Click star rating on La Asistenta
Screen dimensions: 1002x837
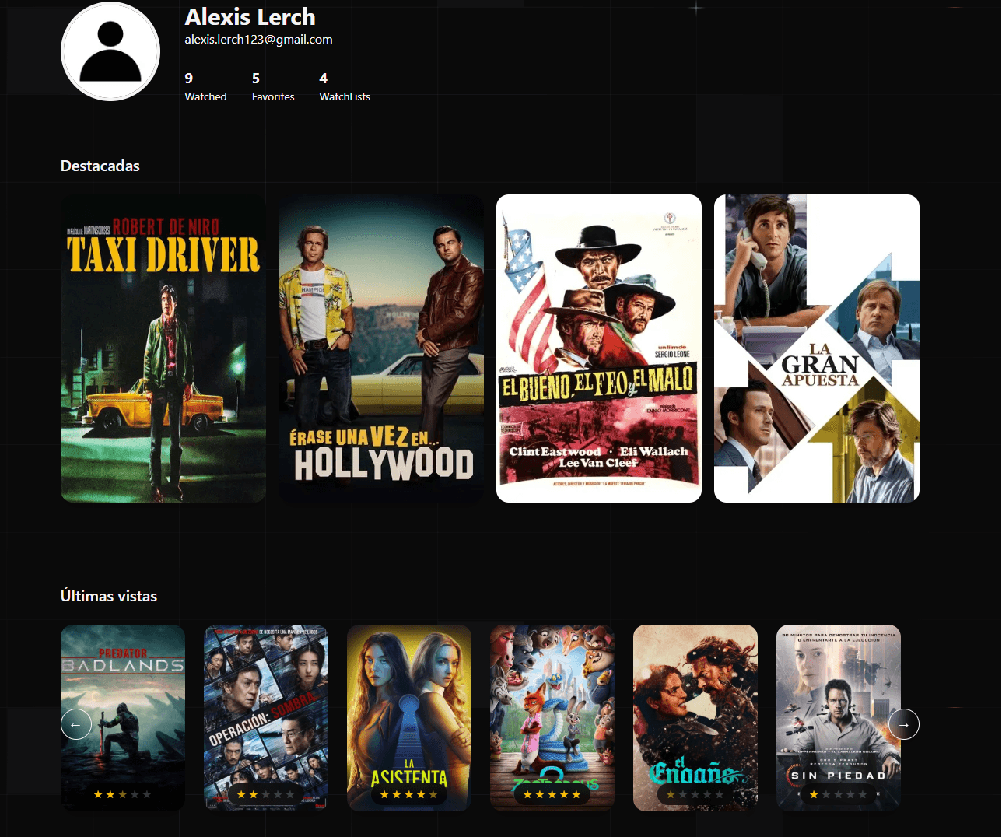409,794
